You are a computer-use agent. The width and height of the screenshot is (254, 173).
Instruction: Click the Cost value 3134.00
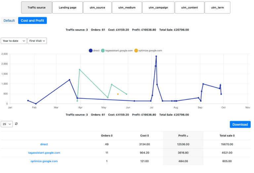(x=145, y=144)
